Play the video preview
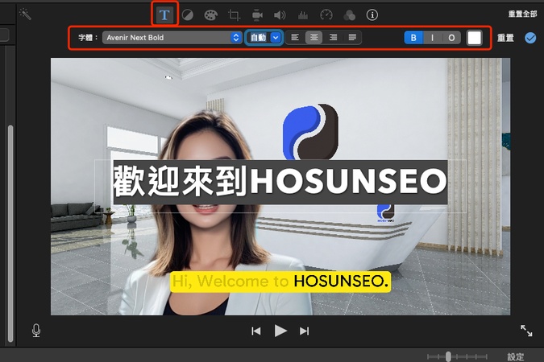 [x=280, y=331]
